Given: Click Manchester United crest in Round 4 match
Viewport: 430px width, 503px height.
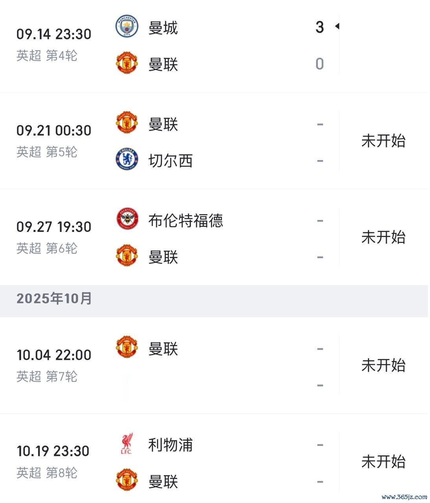Looking at the screenshot, I should tap(127, 64).
